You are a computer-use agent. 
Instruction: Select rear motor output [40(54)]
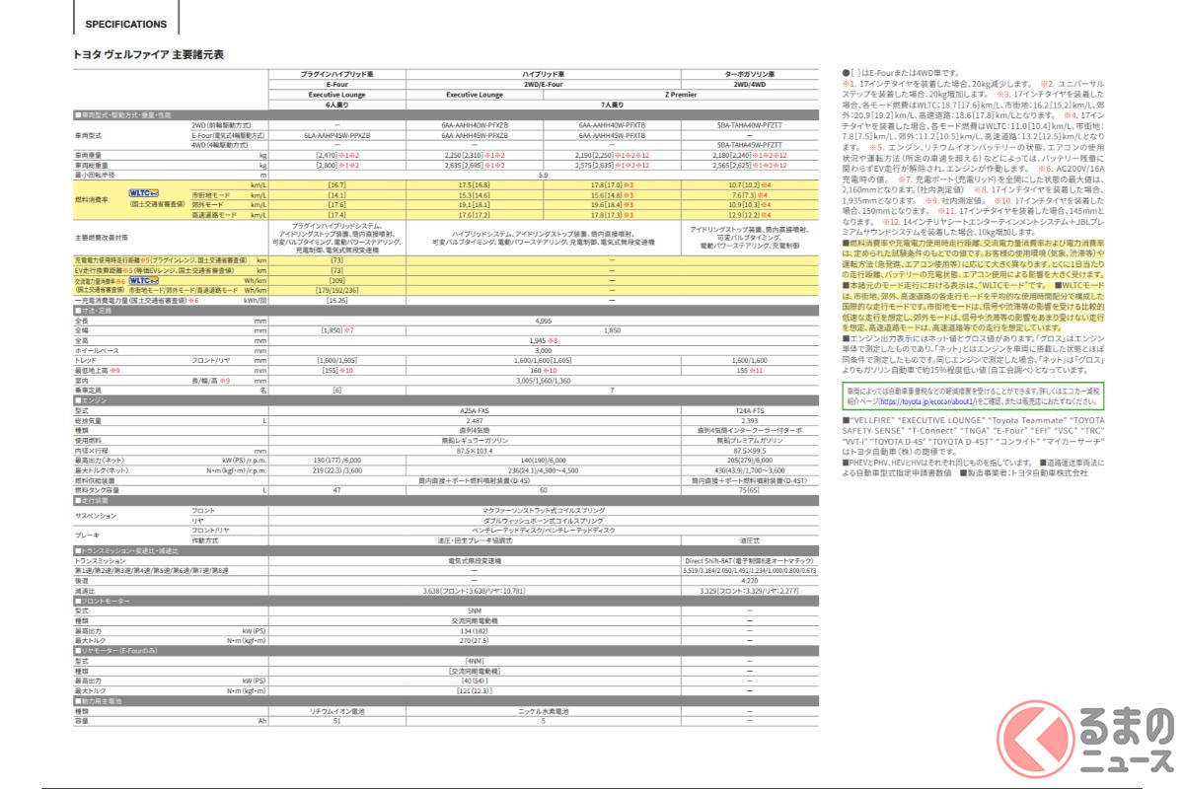coord(476,681)
